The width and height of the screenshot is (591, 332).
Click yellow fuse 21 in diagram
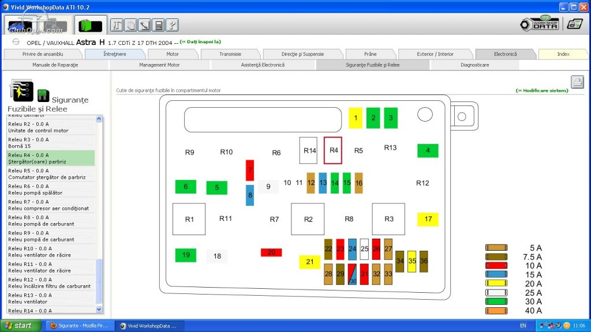pyautogui.click(x=309, y=262)
